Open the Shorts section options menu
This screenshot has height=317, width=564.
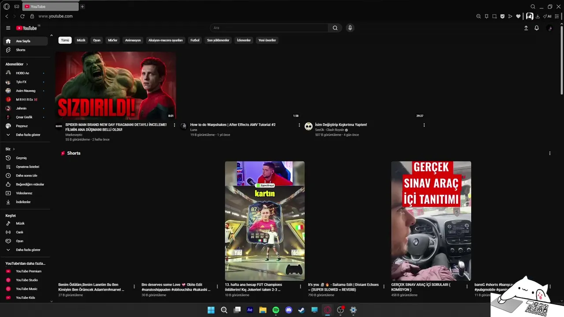(x=549, y=153)
